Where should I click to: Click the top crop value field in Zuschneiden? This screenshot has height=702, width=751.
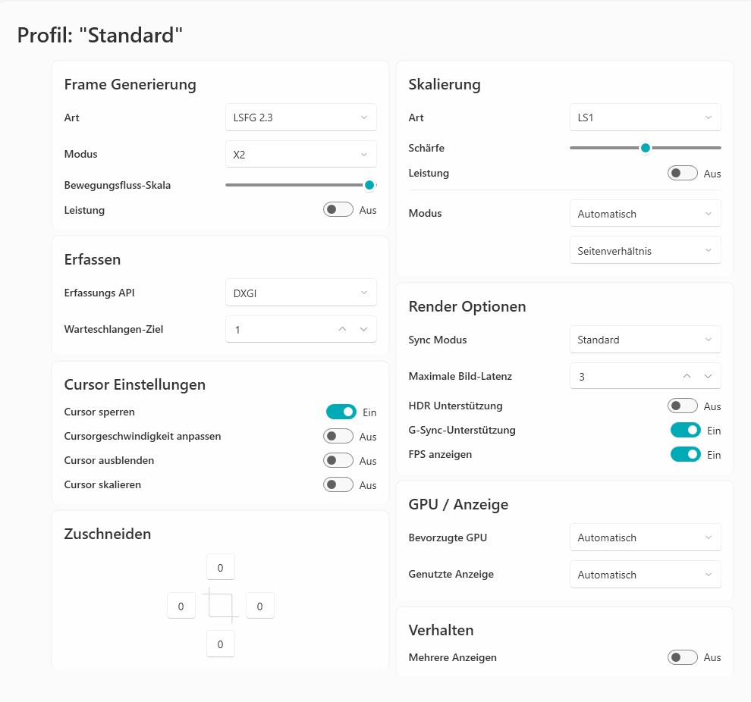point(220,567)
